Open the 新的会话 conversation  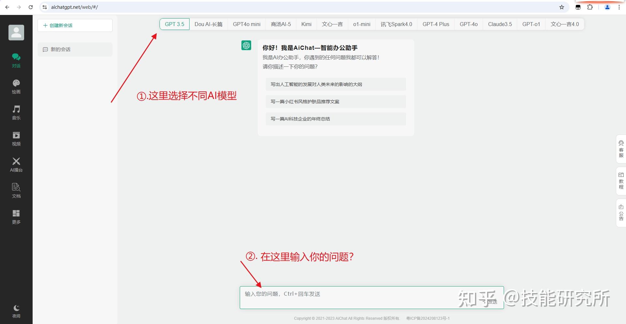coord(75,49)
